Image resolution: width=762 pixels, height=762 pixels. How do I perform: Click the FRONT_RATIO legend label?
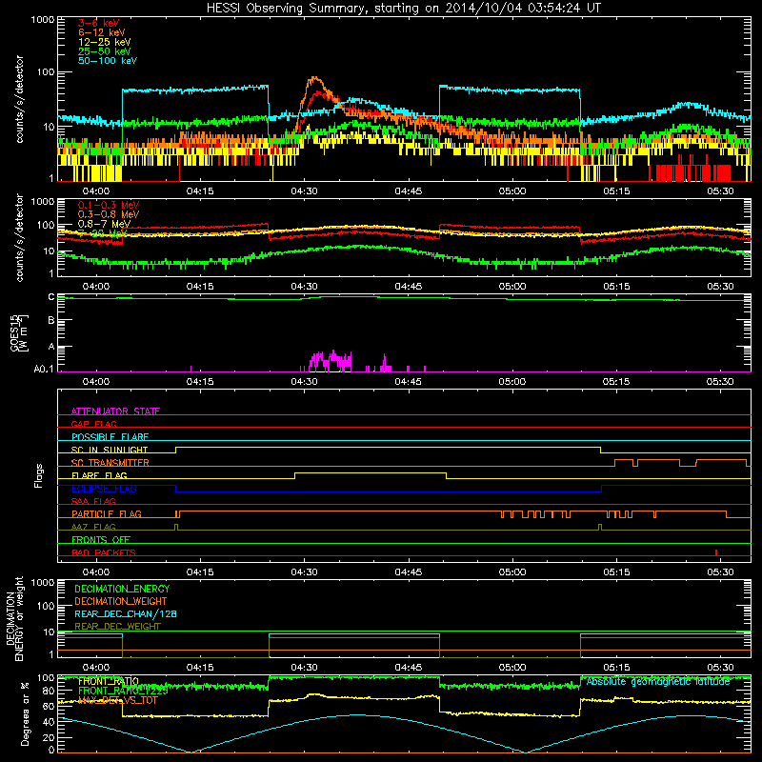pos(109,681)
